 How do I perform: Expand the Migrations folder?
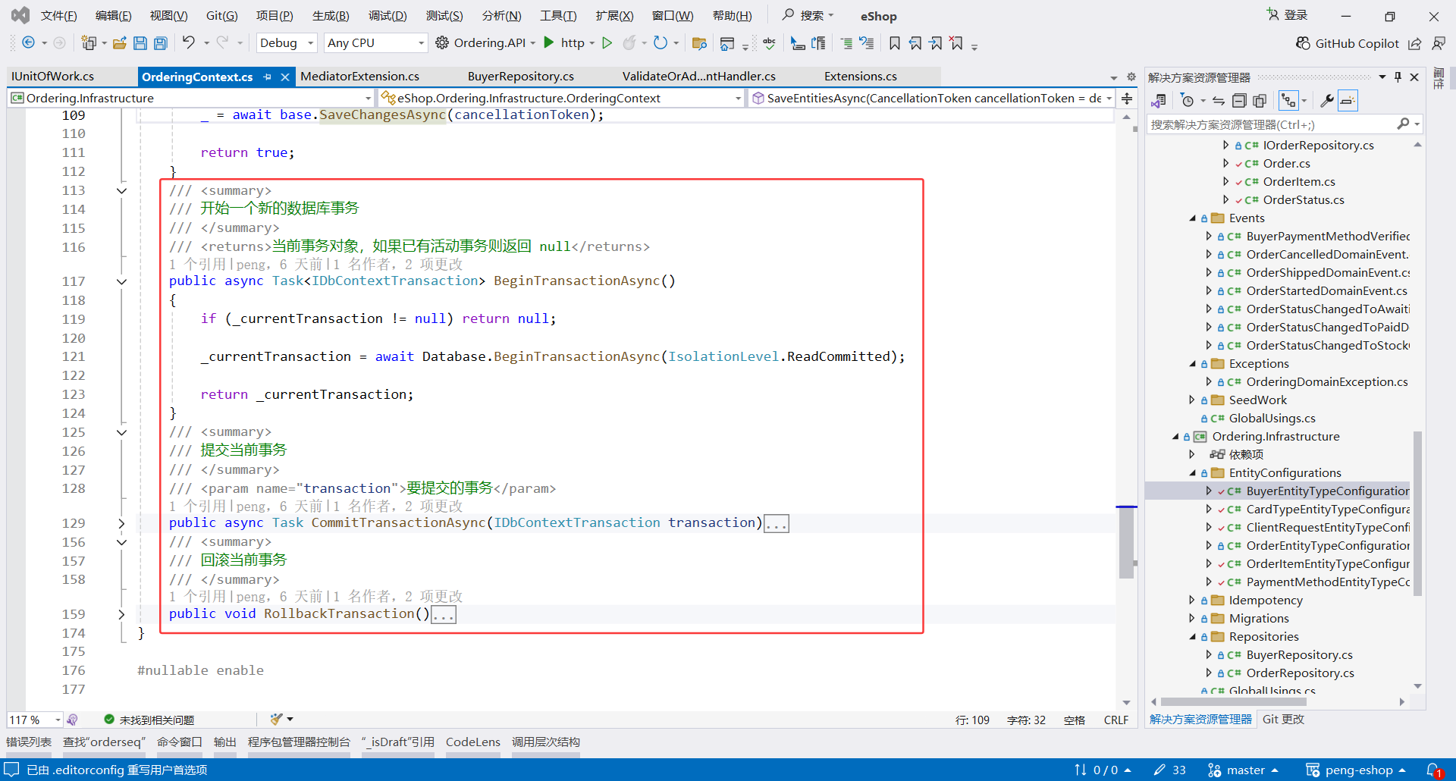coord(1192,618)
